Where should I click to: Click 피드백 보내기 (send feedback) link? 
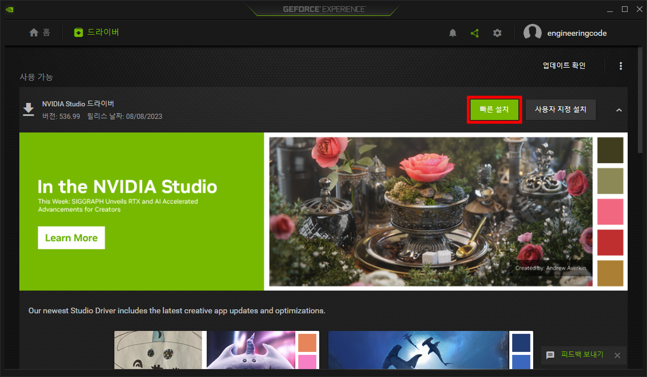tap(582, 354)
